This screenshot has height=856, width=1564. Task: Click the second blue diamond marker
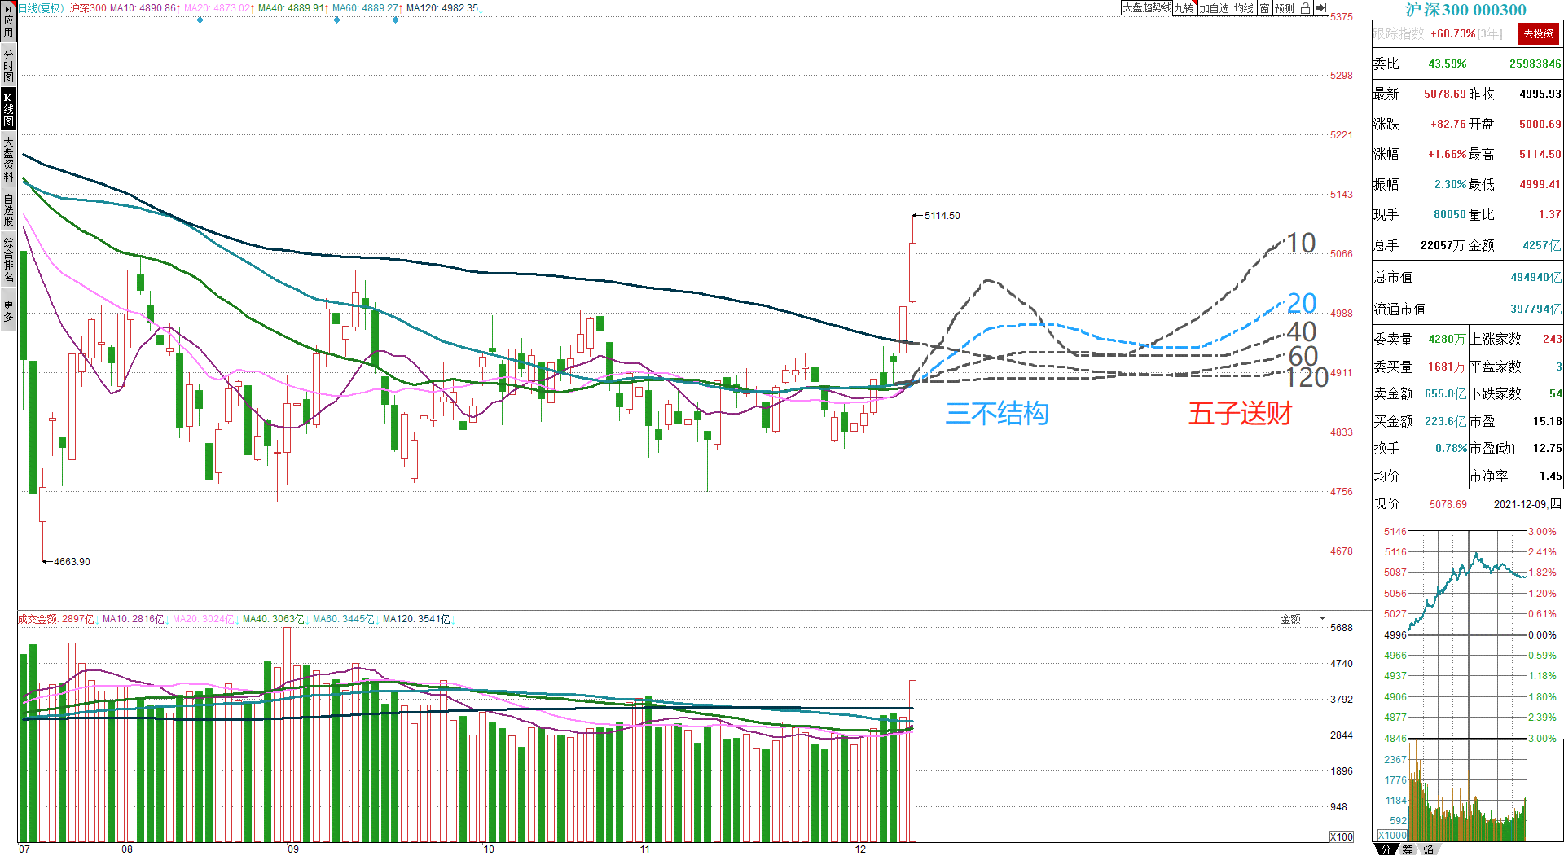[x=336, y=20]
